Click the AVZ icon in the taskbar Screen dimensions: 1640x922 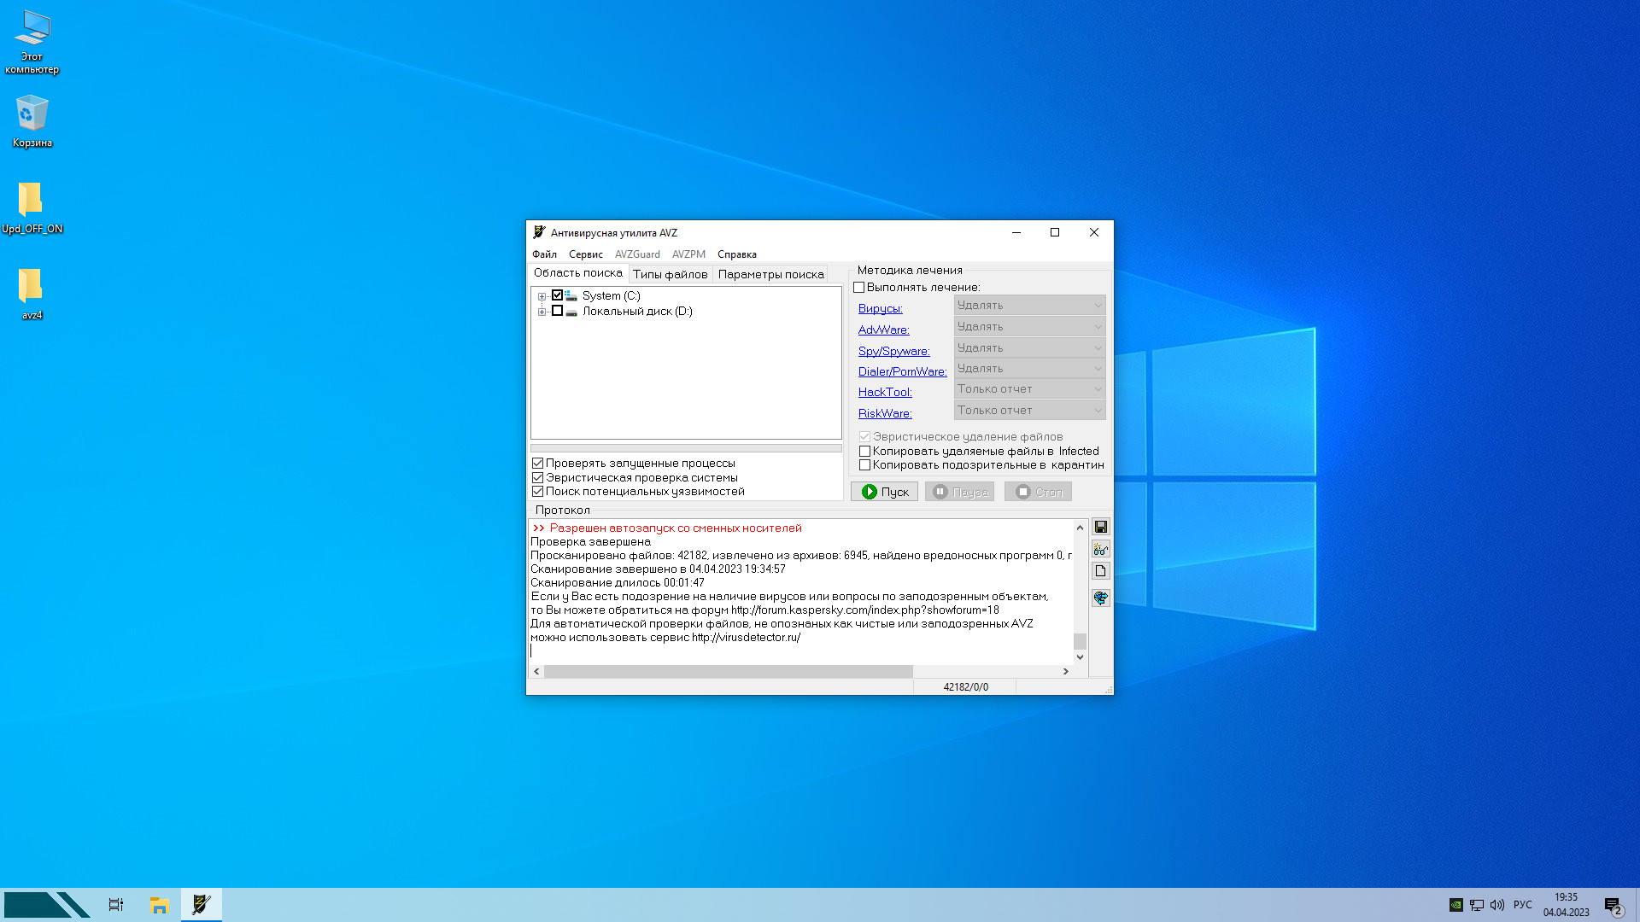click(202, 904)
